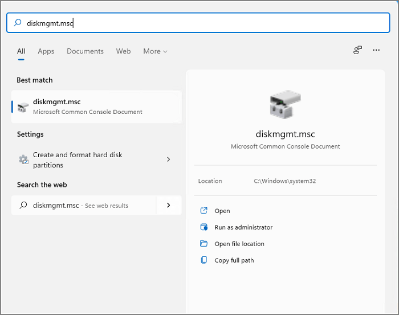Select the All filter tab
Image resolution: width=399 pixels, height=315 pixels.
coord(21,51)
